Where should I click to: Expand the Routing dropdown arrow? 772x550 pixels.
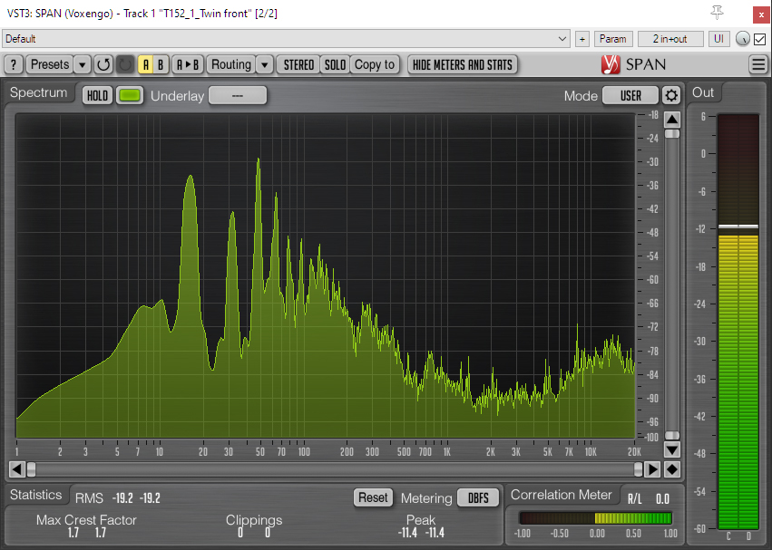(x=264, y=64)
